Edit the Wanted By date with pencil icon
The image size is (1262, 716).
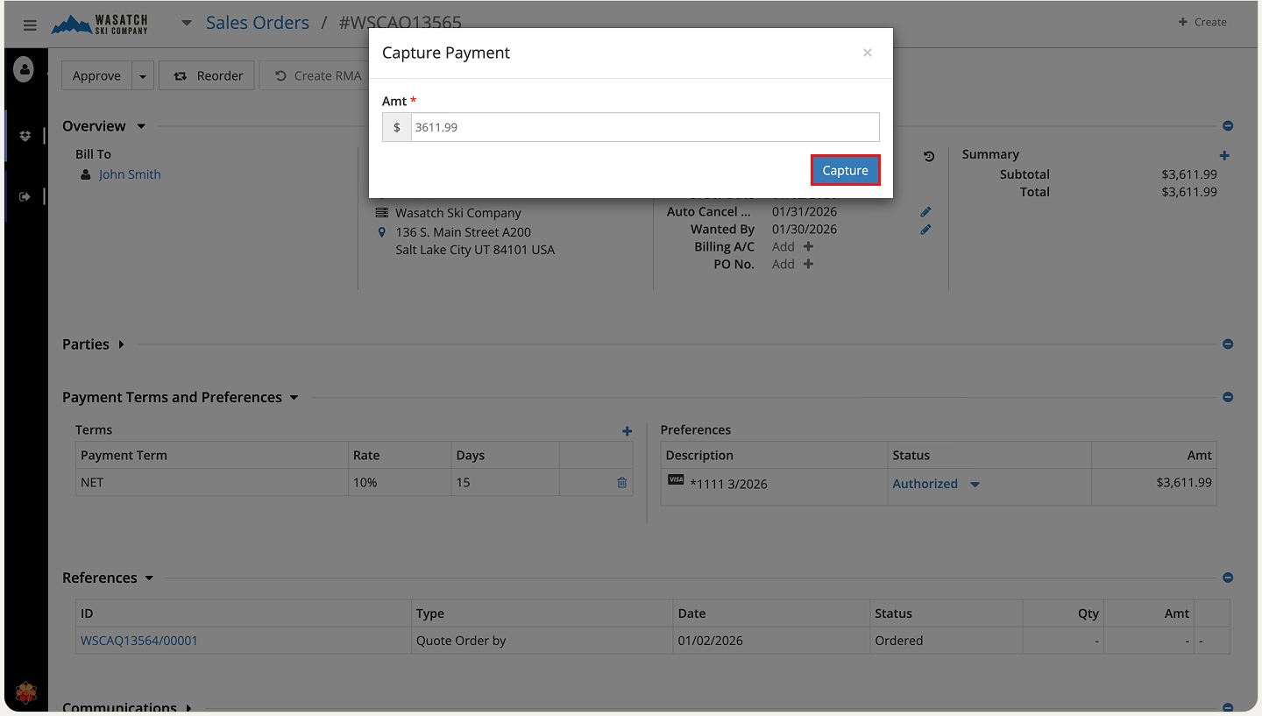click(925, 230)
